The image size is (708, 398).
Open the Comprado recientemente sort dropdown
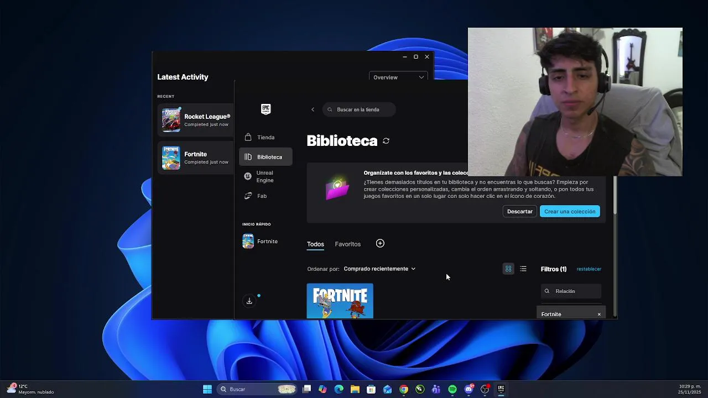tap(379, 269)
